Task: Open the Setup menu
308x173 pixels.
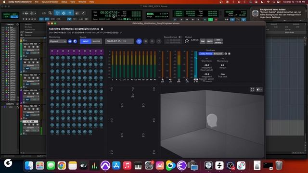Action: pyautogui.click(x=64, y=2)
